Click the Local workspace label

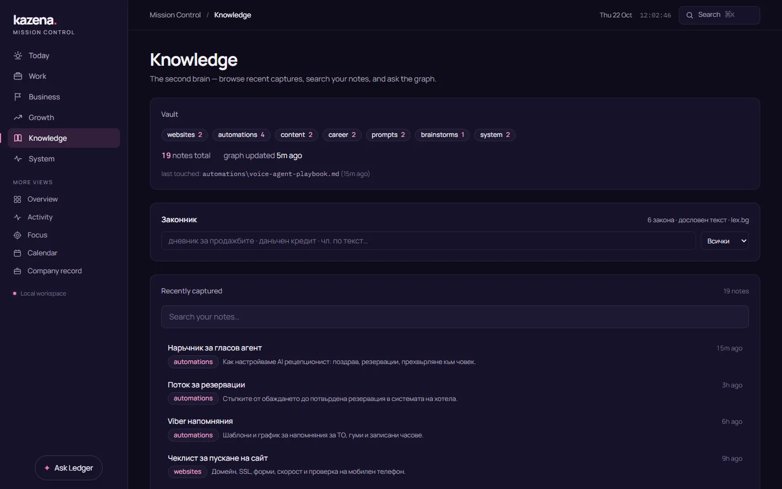(43, 293)
